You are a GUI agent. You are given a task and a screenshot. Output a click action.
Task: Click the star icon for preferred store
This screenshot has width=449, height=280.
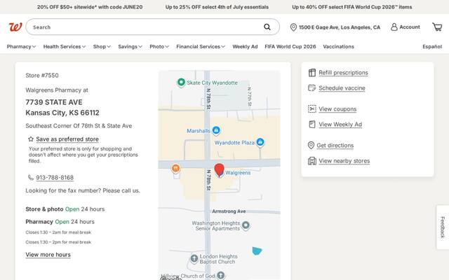point(31,139)
